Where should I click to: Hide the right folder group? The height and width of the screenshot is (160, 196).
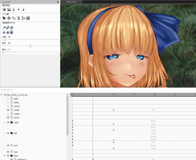[8, 122]
